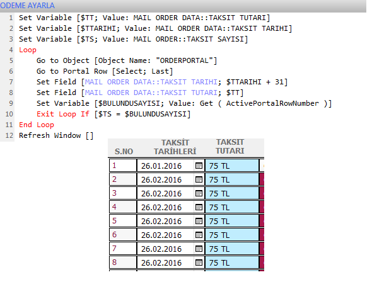Open calendar picker in row 7
The height and width of the screenshot is (282, 372).
coord(199,249)
